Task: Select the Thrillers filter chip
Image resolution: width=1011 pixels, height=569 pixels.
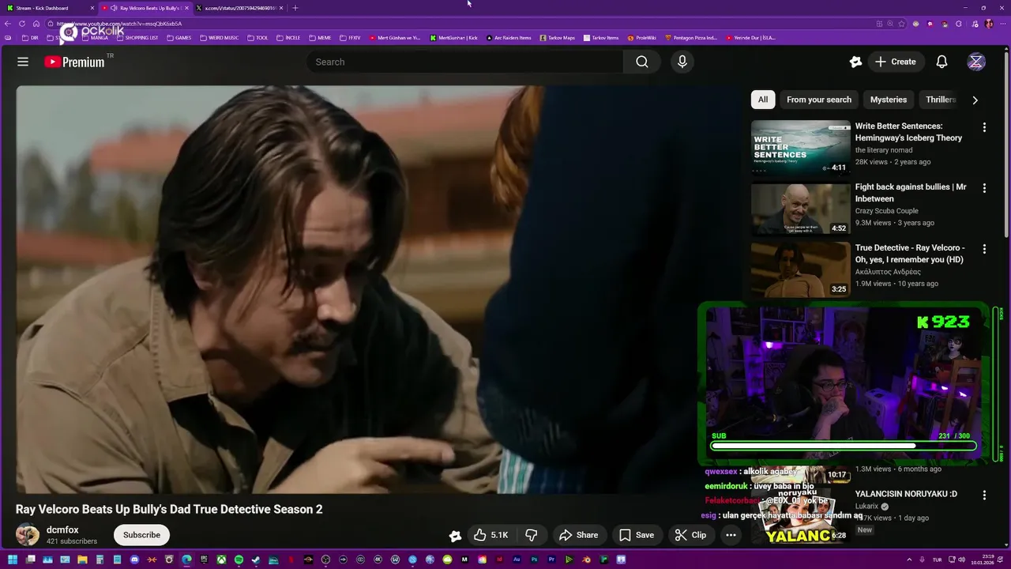Action: (940, 100)
